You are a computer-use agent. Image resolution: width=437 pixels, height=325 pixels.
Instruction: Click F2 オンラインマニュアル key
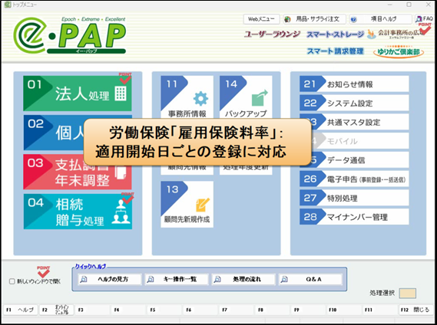coord(57,310)
